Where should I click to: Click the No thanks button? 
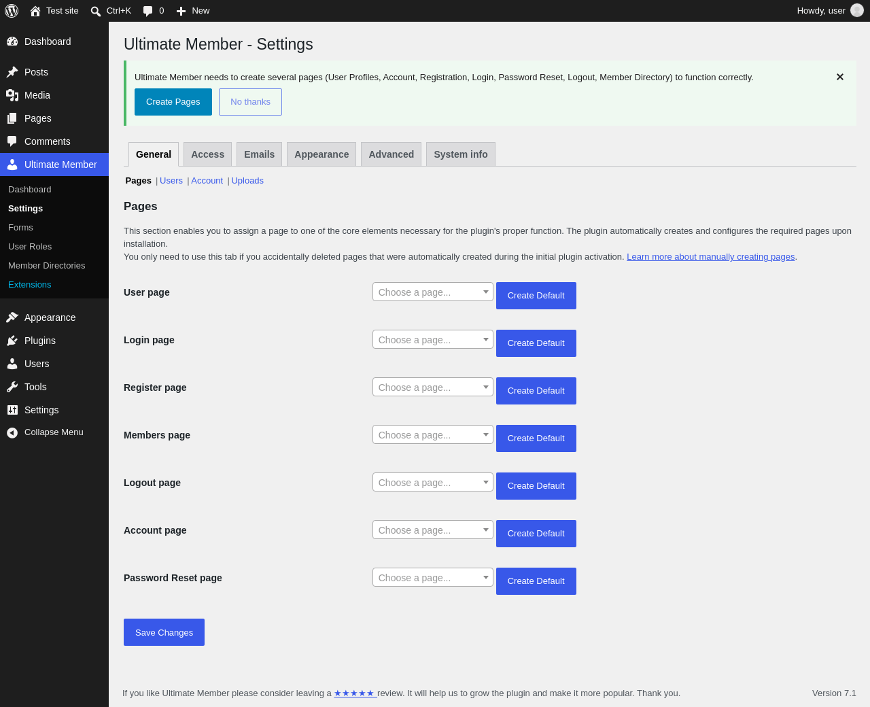point(250,102)
